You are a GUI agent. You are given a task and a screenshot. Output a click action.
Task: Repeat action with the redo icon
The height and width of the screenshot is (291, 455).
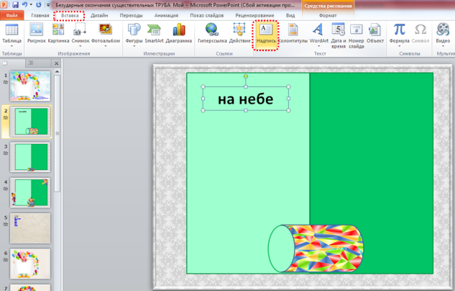38,4
